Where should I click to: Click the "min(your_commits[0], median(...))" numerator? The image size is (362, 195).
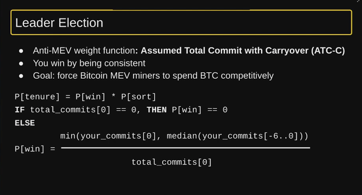tap(184, 136)
